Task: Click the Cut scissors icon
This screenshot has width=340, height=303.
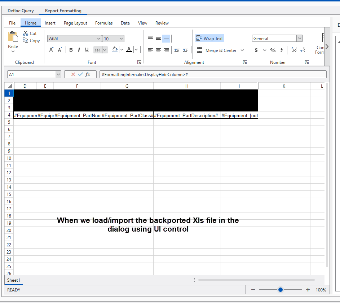Action: point(26,33)
